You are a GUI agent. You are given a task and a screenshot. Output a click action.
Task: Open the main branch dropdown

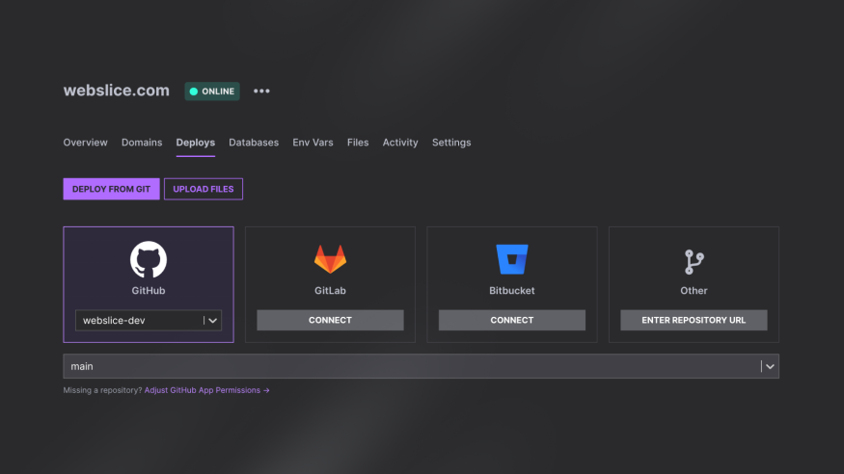click(x=421, y=366)
